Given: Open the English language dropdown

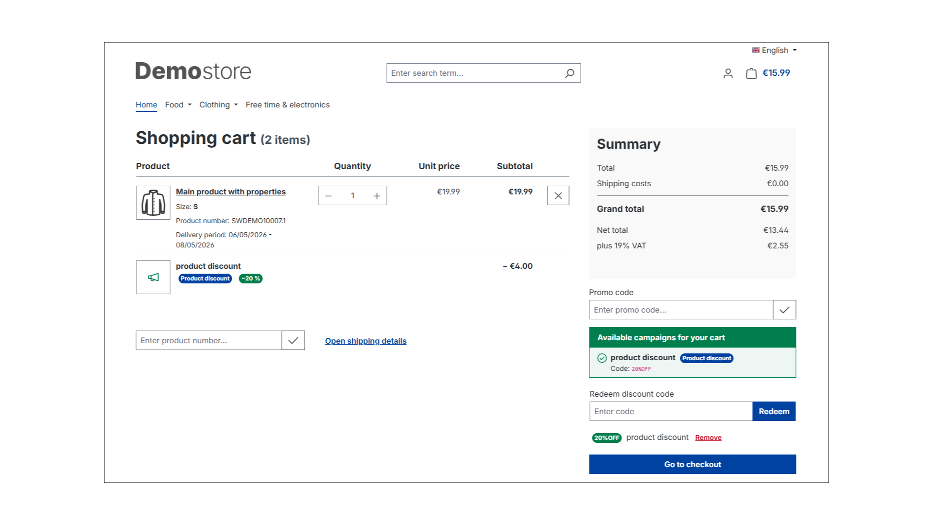Looking at the screenshot, I should pos(775,50).
